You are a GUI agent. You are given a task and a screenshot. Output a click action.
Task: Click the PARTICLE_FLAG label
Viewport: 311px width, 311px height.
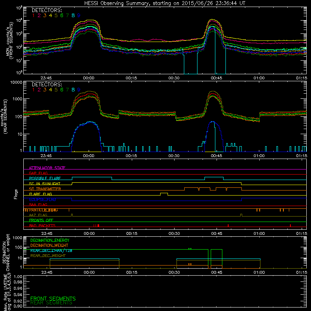(x=44, y=210)
